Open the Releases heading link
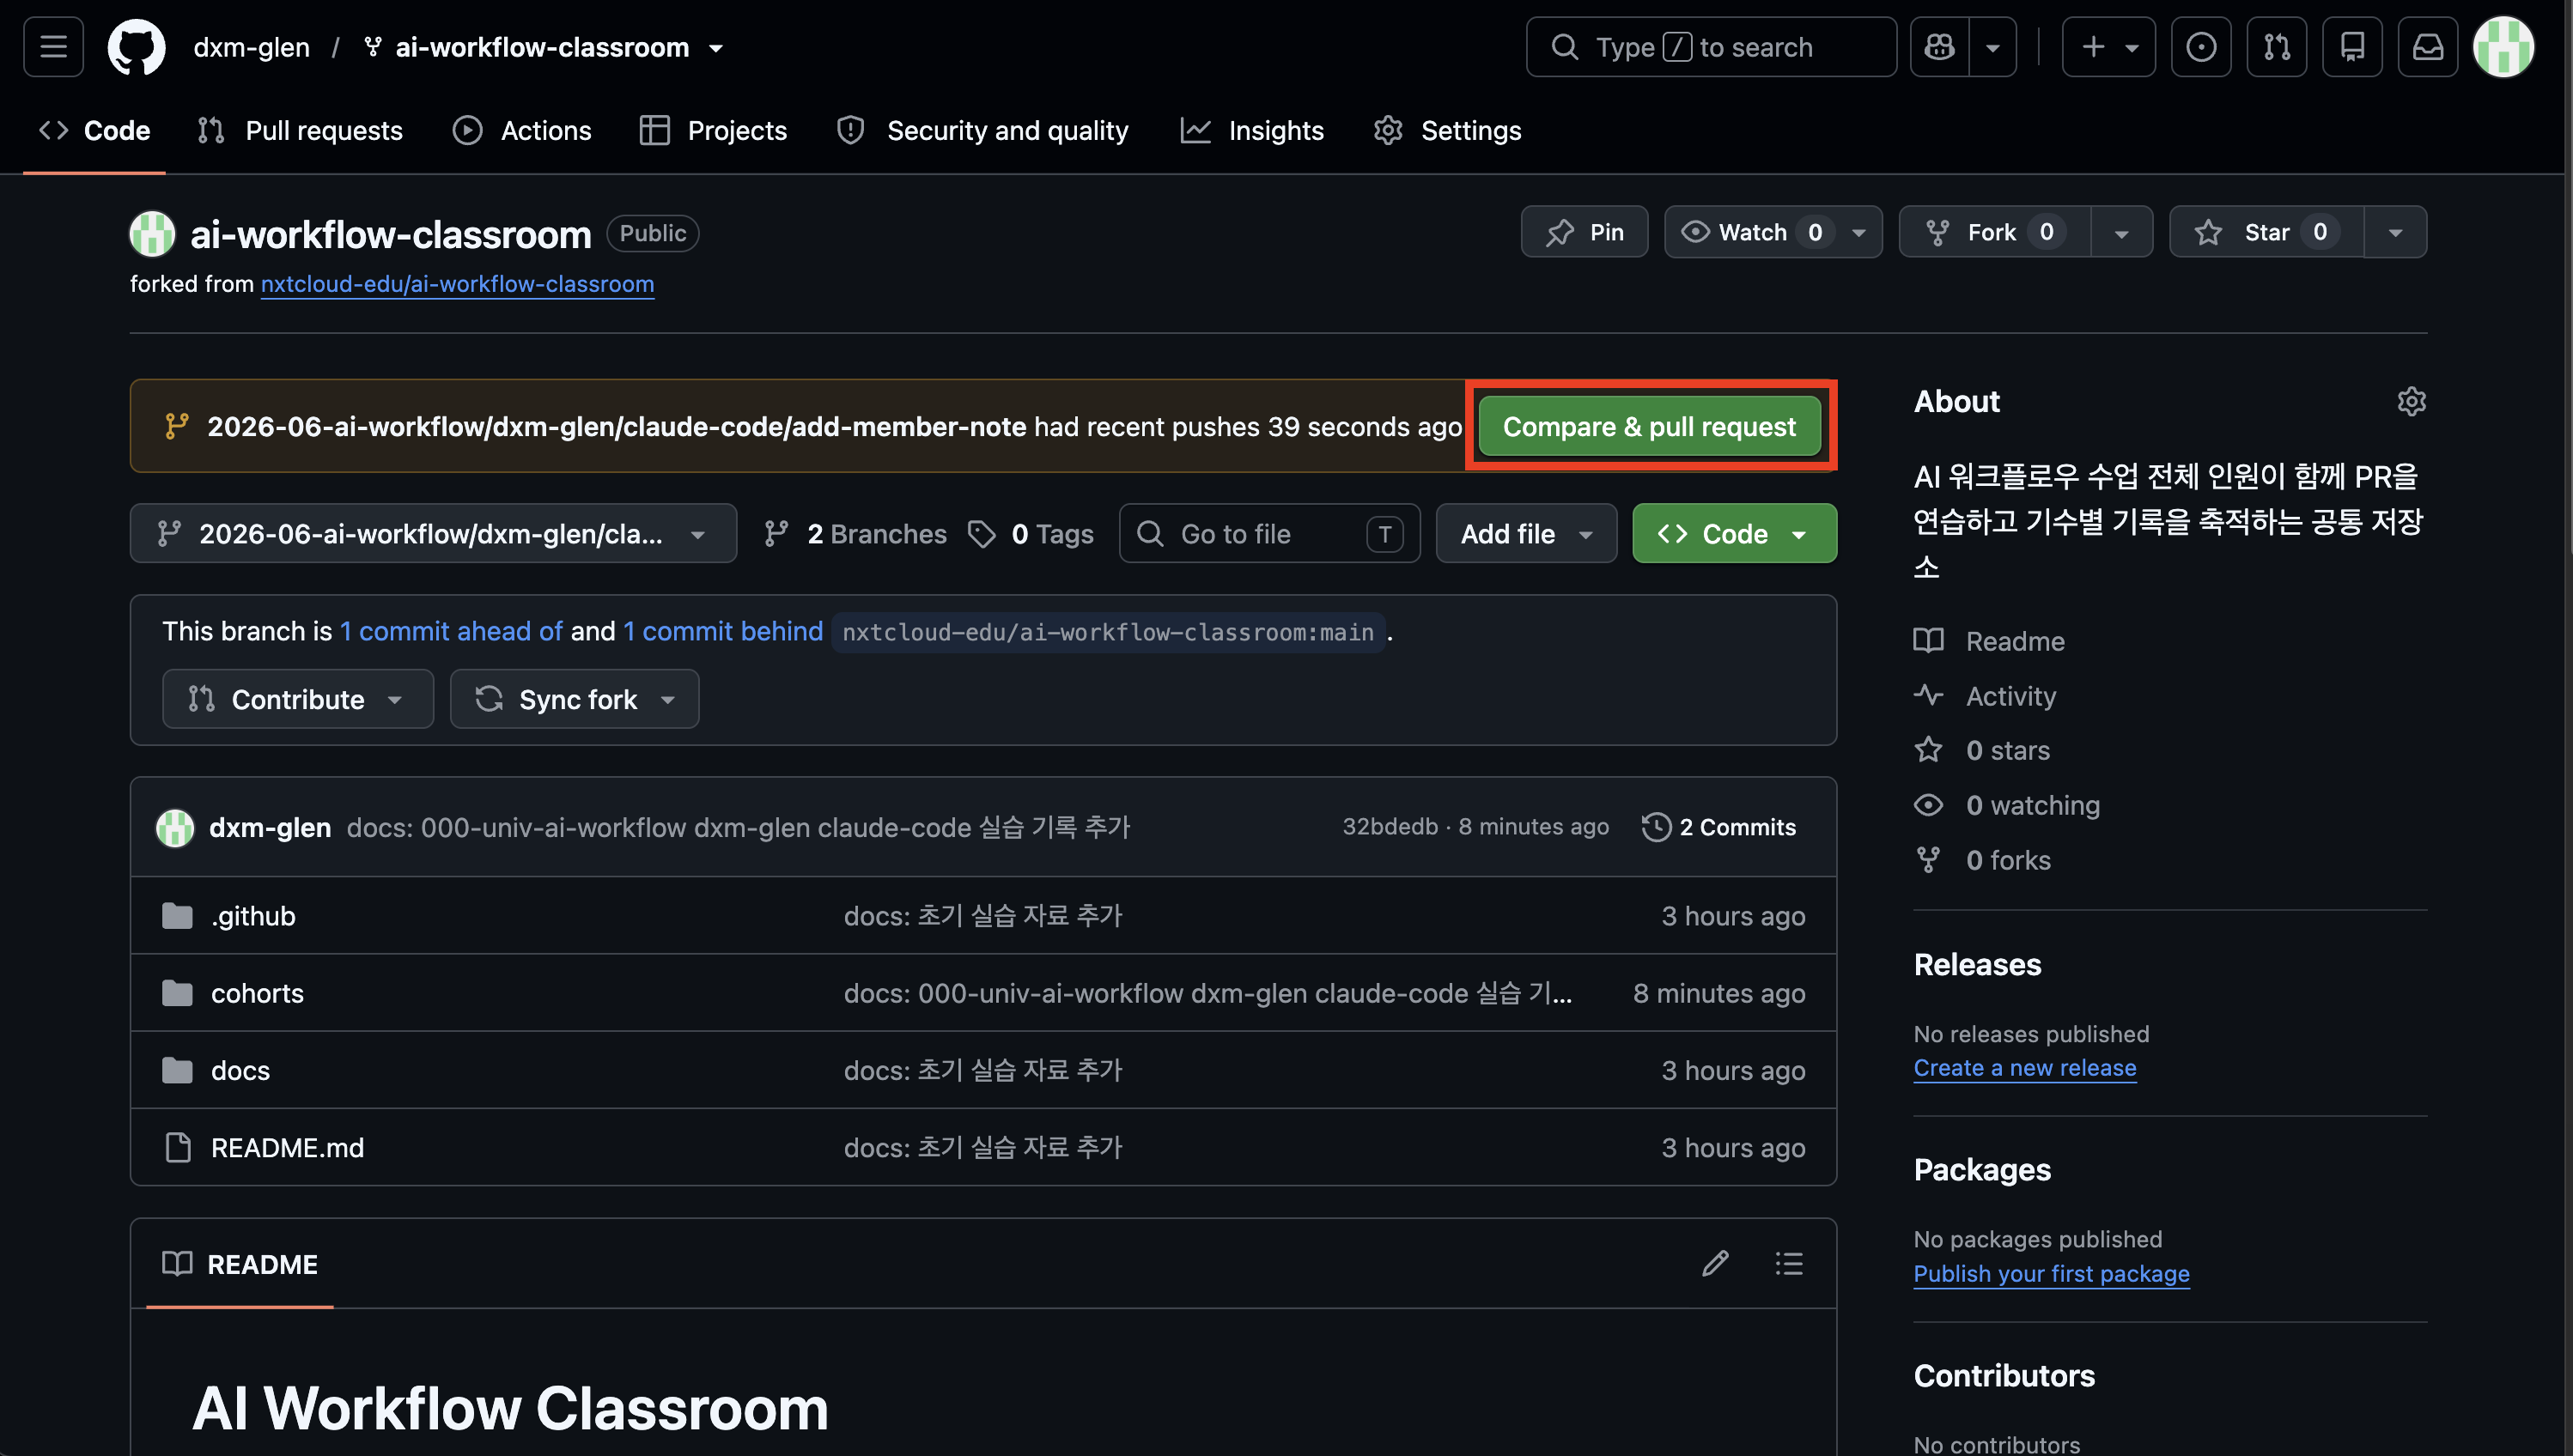 pyautogui.click(x=1978, y=965)
